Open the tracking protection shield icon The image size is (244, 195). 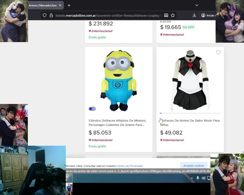(x=44, y=15)
